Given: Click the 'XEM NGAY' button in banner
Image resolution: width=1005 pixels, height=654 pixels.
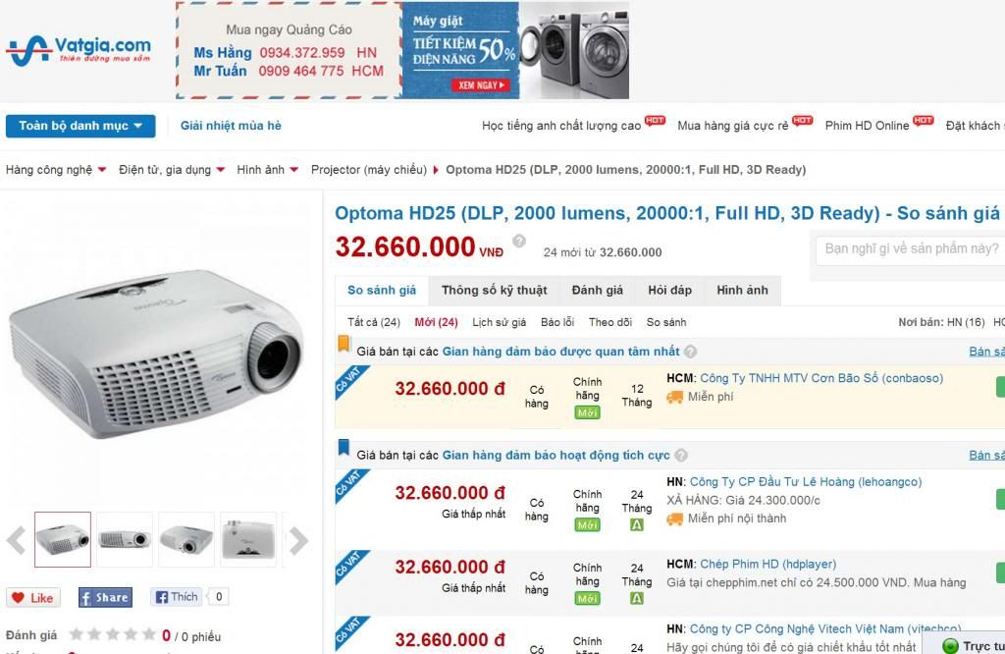Looking at the screenshot, I should [x=481, y=84].
